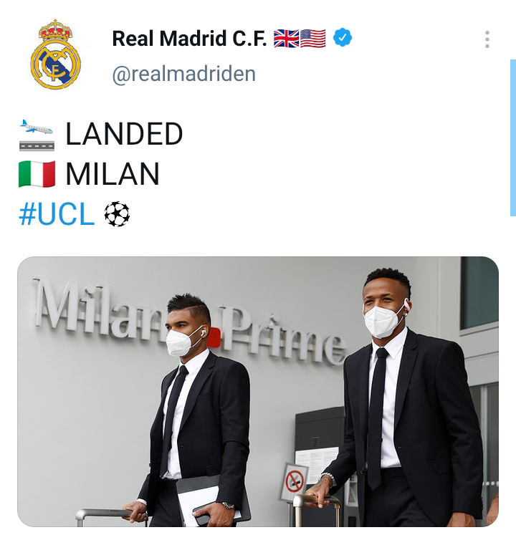
Task: Click the blue scrollbar on right edge
Action: (x=513, y=138)
